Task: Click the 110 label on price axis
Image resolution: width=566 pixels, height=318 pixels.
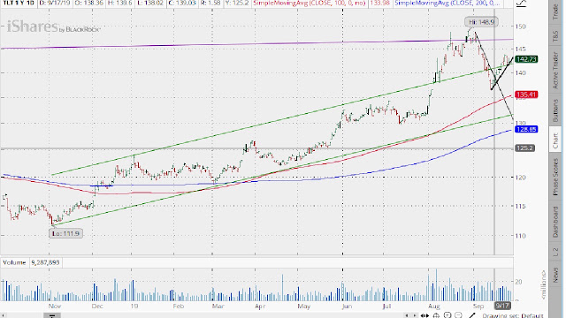Action: click(x=521, y=236)
